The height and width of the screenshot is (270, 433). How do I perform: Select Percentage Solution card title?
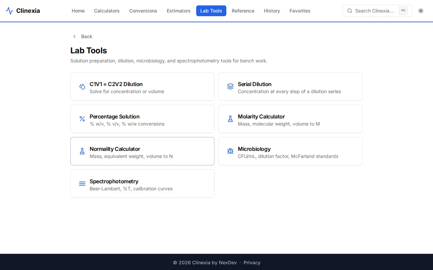pyautogui.click(x=115, y=116)
